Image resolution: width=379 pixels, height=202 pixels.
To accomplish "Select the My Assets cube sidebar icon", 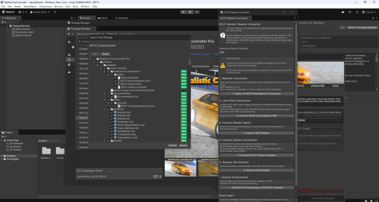I will [x=69, y=59].
